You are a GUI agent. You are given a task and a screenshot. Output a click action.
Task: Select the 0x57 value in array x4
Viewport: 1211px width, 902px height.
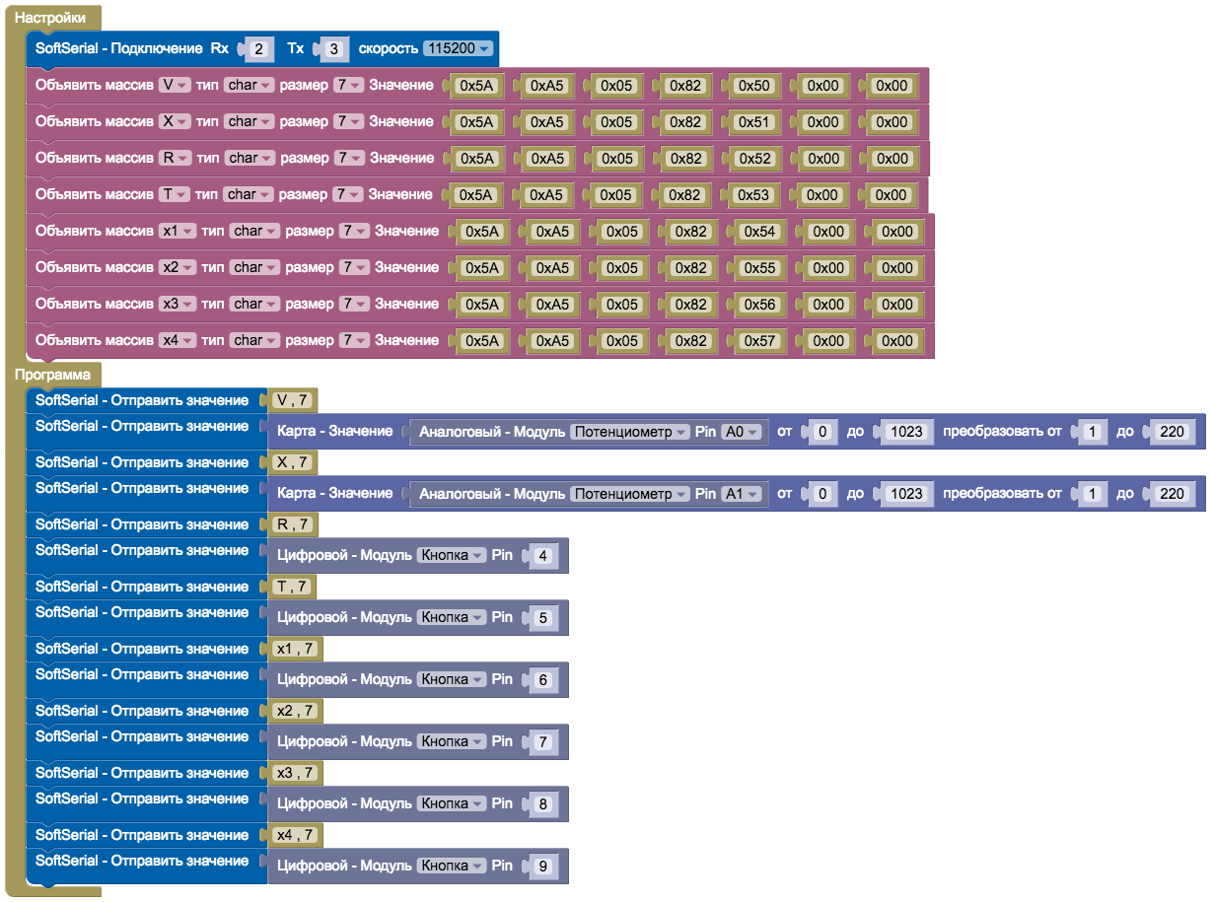click(x=759, y=341)
